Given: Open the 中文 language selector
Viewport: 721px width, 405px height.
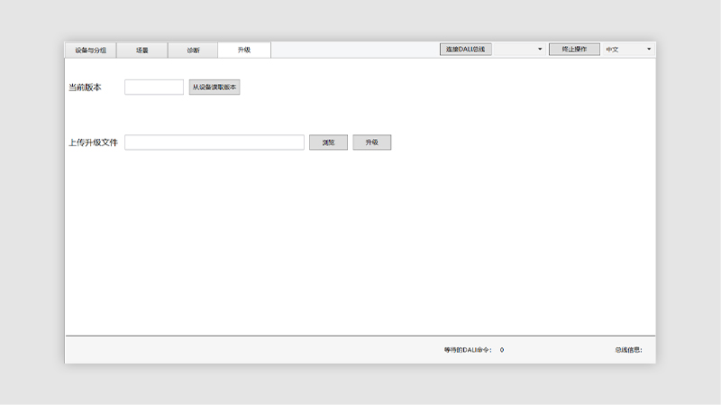Looking at the screenshot, I should pyautogui.click(x=622, y=50).
